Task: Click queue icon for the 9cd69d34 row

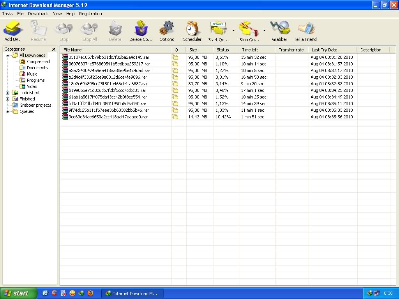Action: click(x=175, y=117)
